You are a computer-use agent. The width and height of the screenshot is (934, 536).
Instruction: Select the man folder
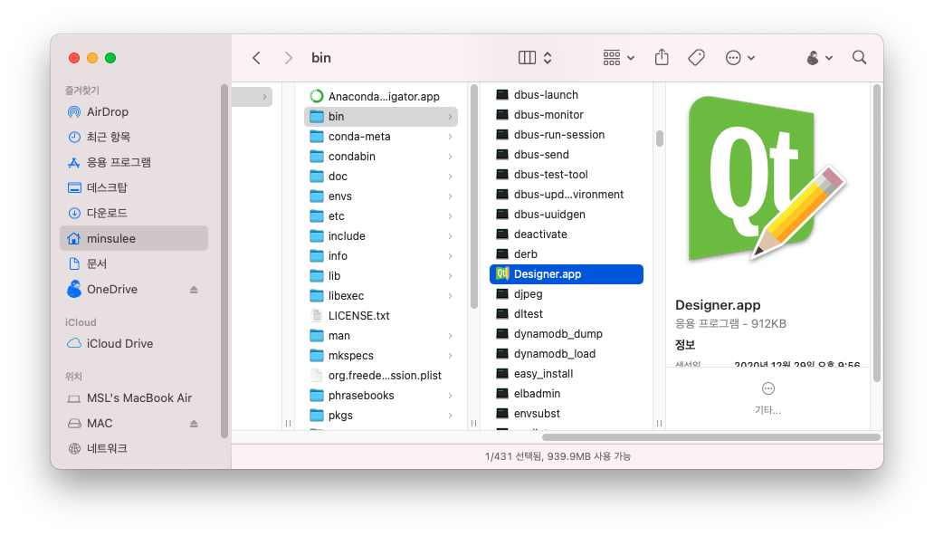click(381, 336)
